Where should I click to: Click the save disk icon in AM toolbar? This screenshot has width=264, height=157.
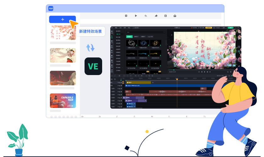point(166,16)
